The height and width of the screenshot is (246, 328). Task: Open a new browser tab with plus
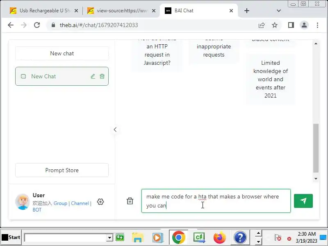pyautogui.click(x=247, y=11)
